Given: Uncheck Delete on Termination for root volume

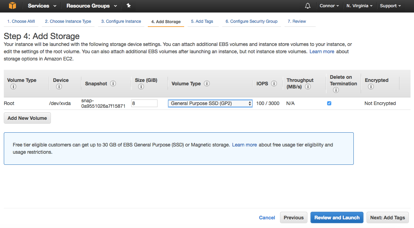Looking at the screenshot, I should (329, 103).
